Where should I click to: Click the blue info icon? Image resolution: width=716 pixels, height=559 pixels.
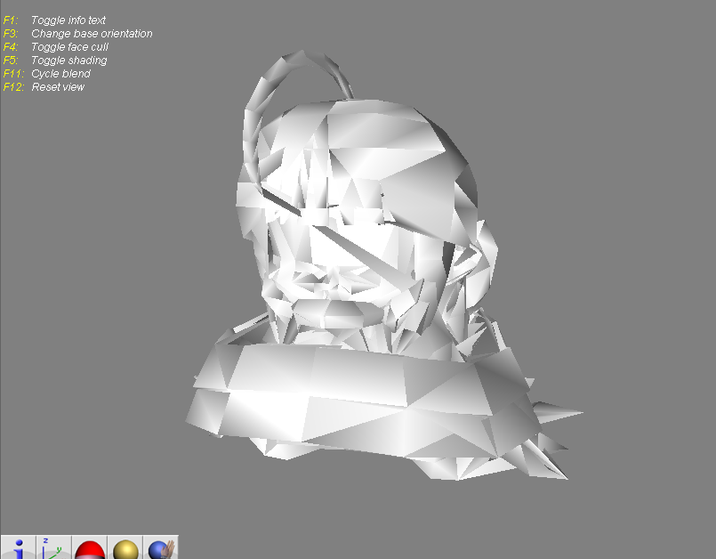pos(18,548)
